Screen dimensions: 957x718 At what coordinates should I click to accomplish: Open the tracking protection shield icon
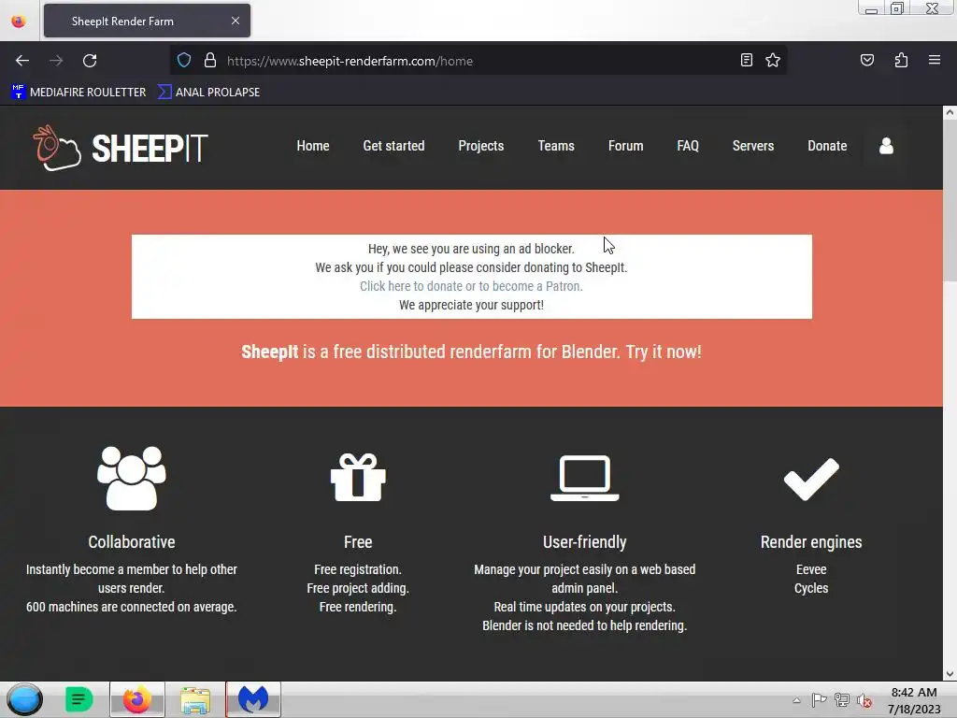click(184, 61)
